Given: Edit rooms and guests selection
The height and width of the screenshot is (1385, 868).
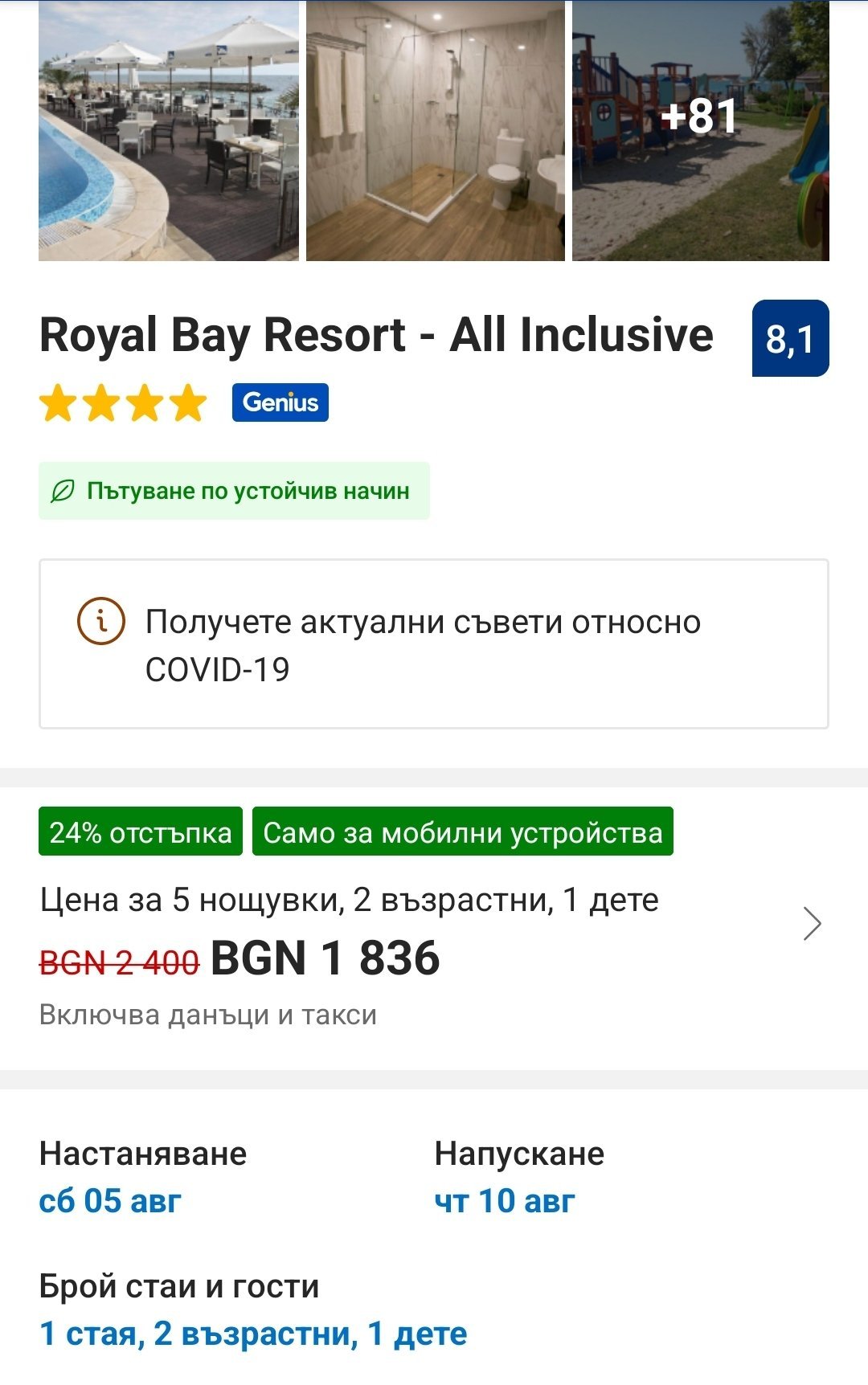Looking at the screenshot, I should click(x=253, y=1334).
